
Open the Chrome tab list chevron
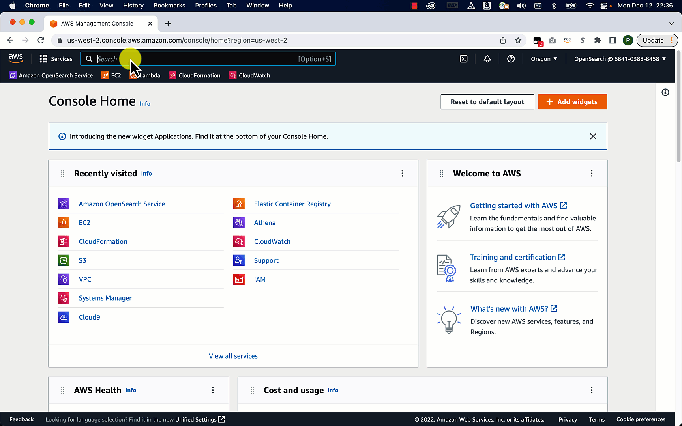pos(671,24)
